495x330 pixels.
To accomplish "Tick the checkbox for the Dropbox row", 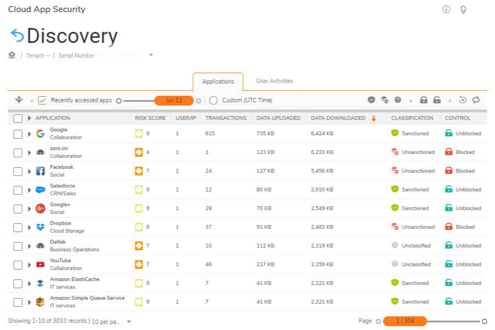I will pyautogui.click(x=18, y=227).
